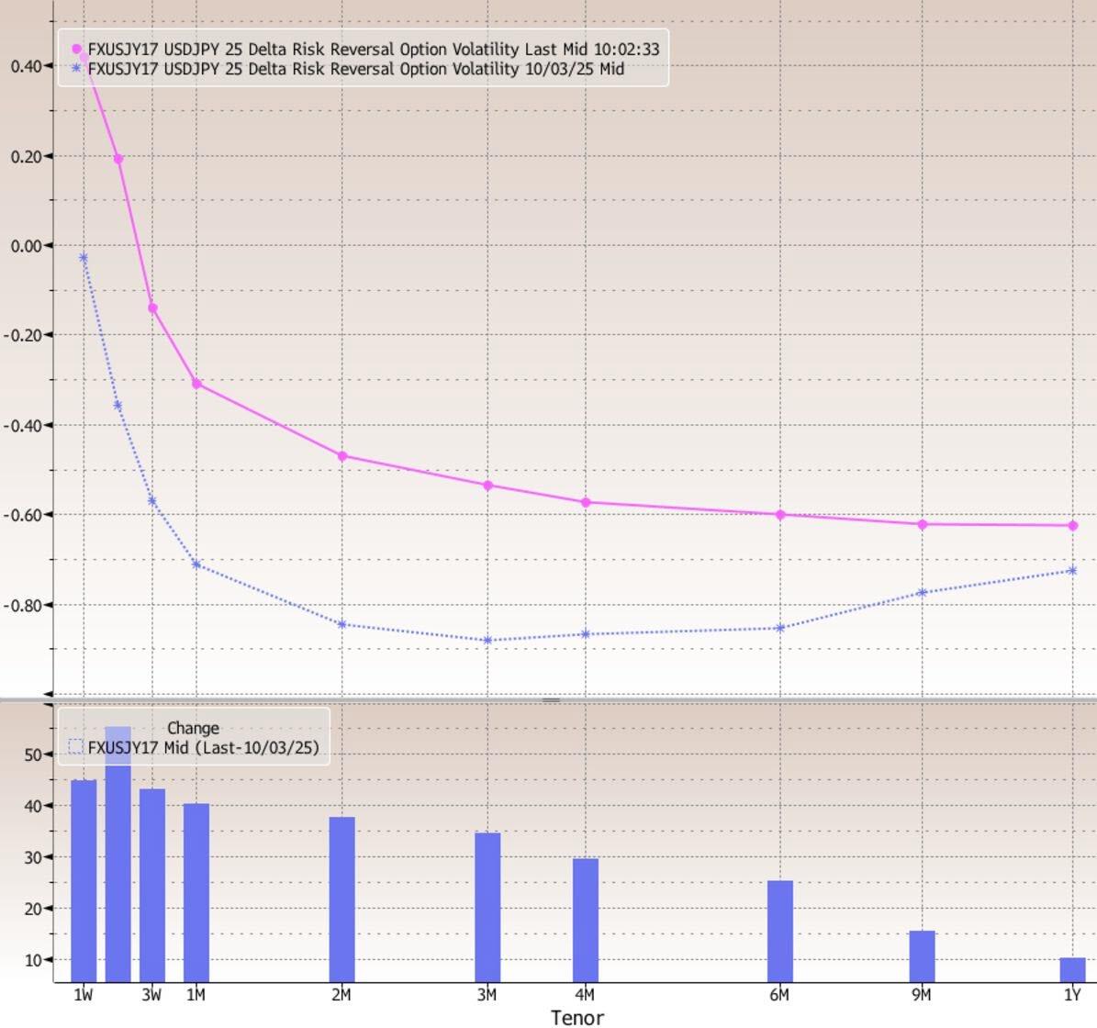Click the pink data point at 1Y tenor
This screenshot has width=1097, height=1028.
(x=1072, y=526)
